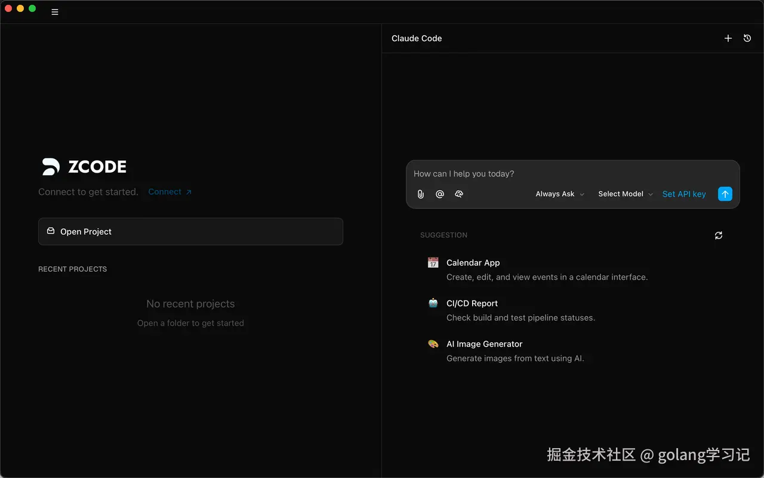Click 'Check build and test pipeline statuses' text
The image size is (764, 478).
coord(520,318)
